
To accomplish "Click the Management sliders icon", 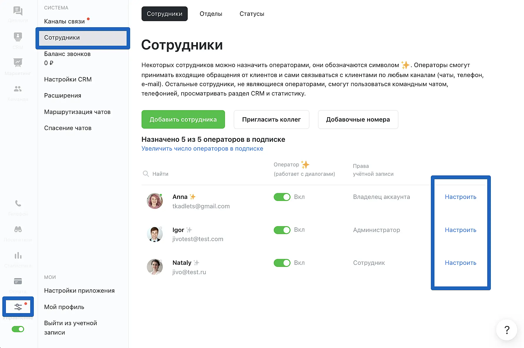I will pos(18,307).
